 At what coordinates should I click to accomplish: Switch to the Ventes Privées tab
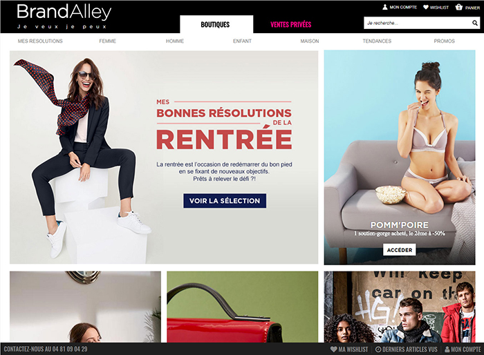click(291, 24)
